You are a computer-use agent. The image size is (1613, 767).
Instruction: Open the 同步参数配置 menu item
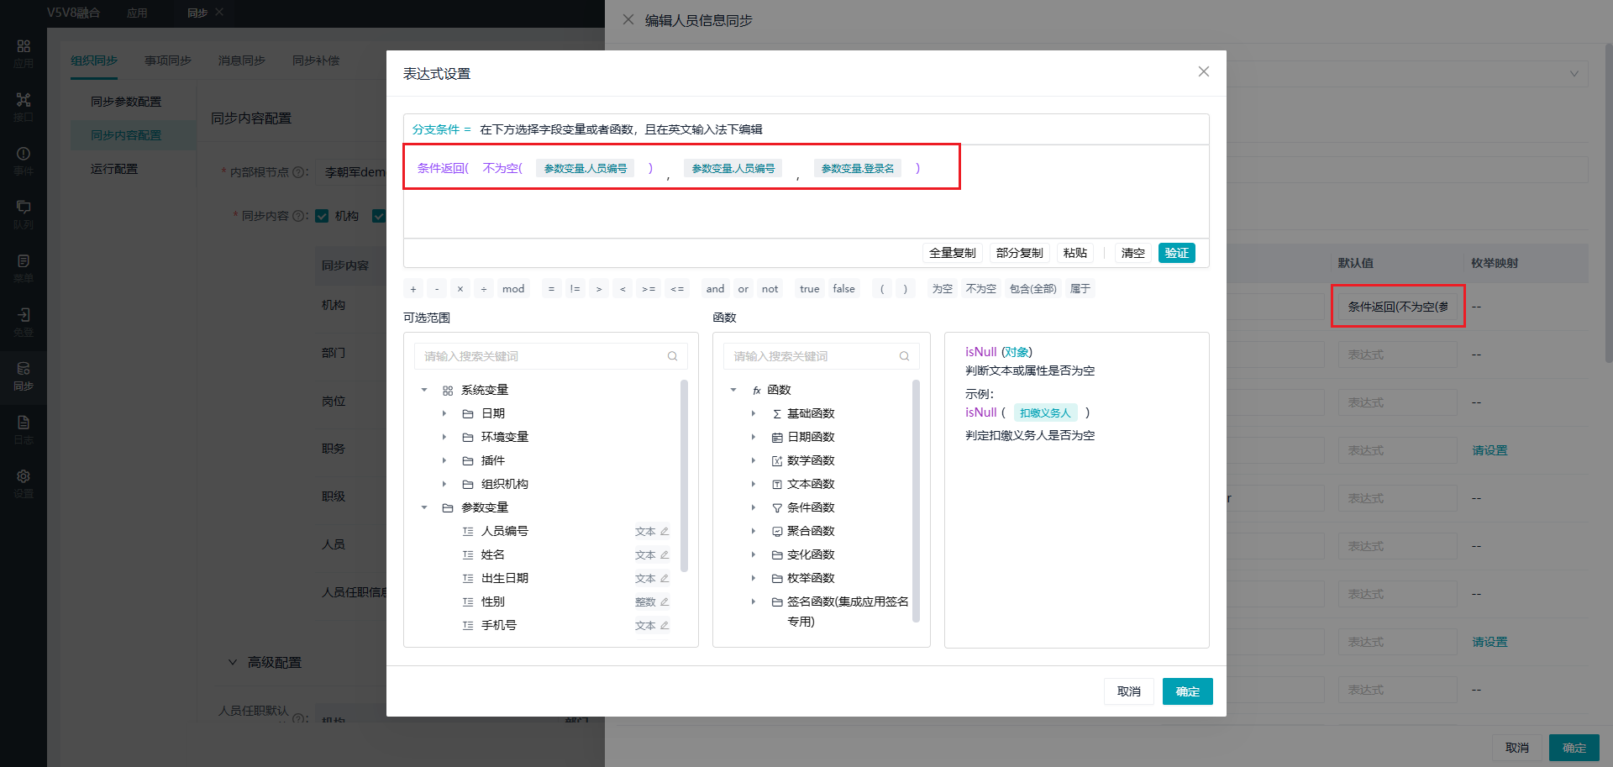(126, 102)
